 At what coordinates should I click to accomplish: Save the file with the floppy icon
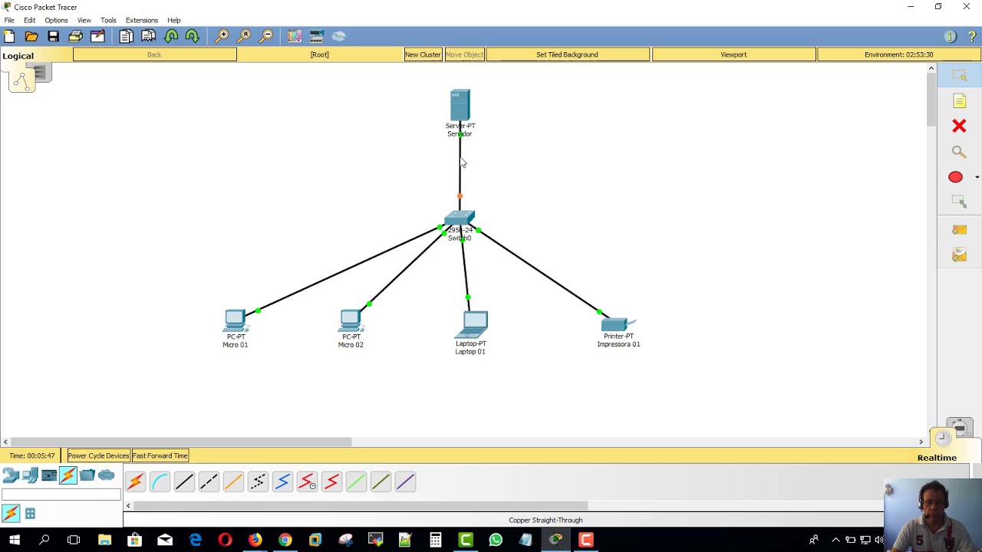coord(54,36)
